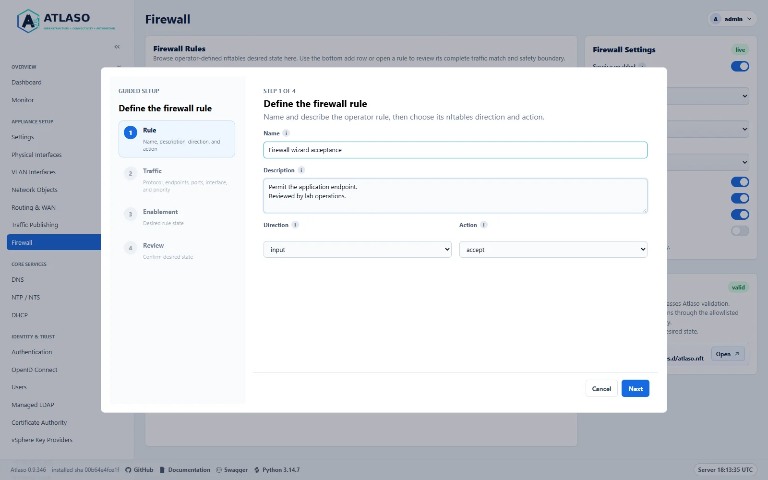The height and width of the screenshot is (480, 768).
Task: Collapse the Overview sidebar section
Action: pyautogui.click(x=119, y=67)
